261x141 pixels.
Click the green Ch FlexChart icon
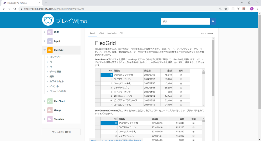[x=50, y=101]
